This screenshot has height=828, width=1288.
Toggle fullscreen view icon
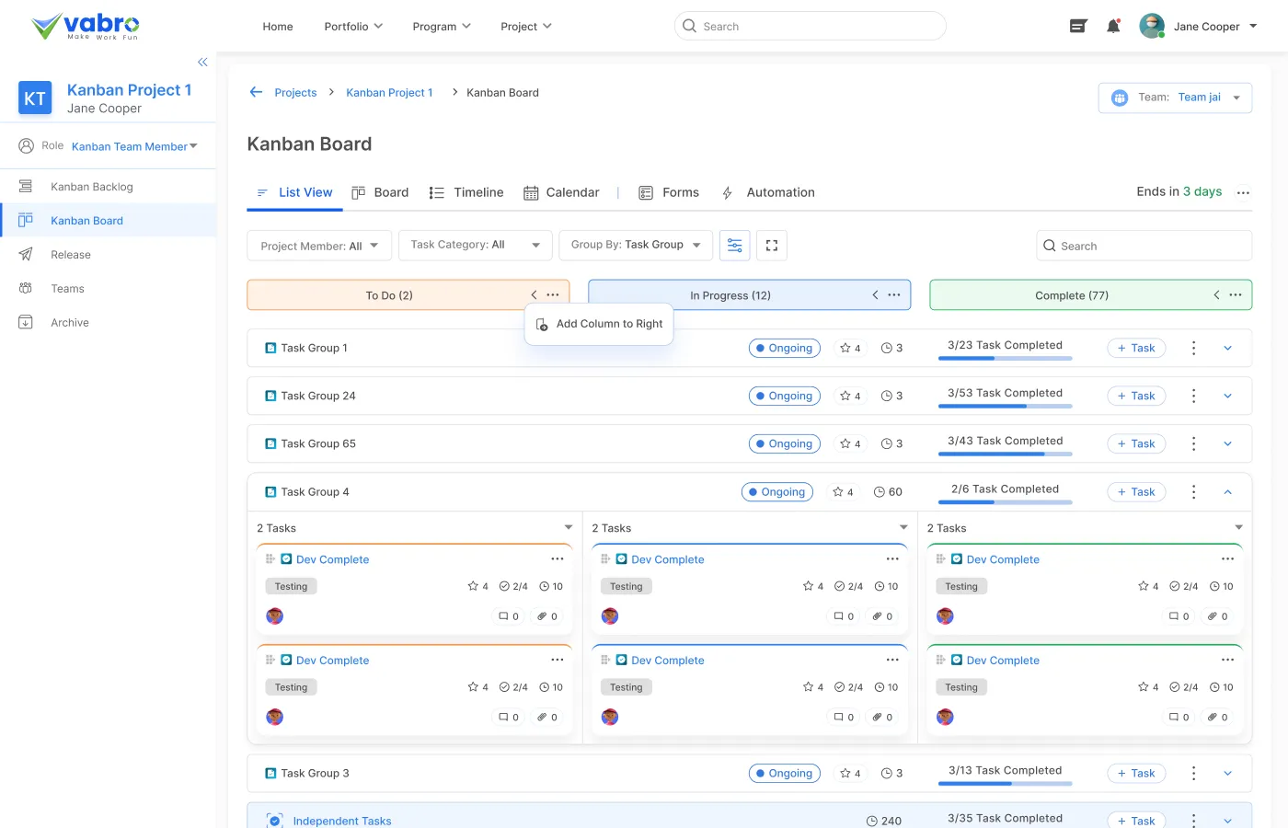772,246
